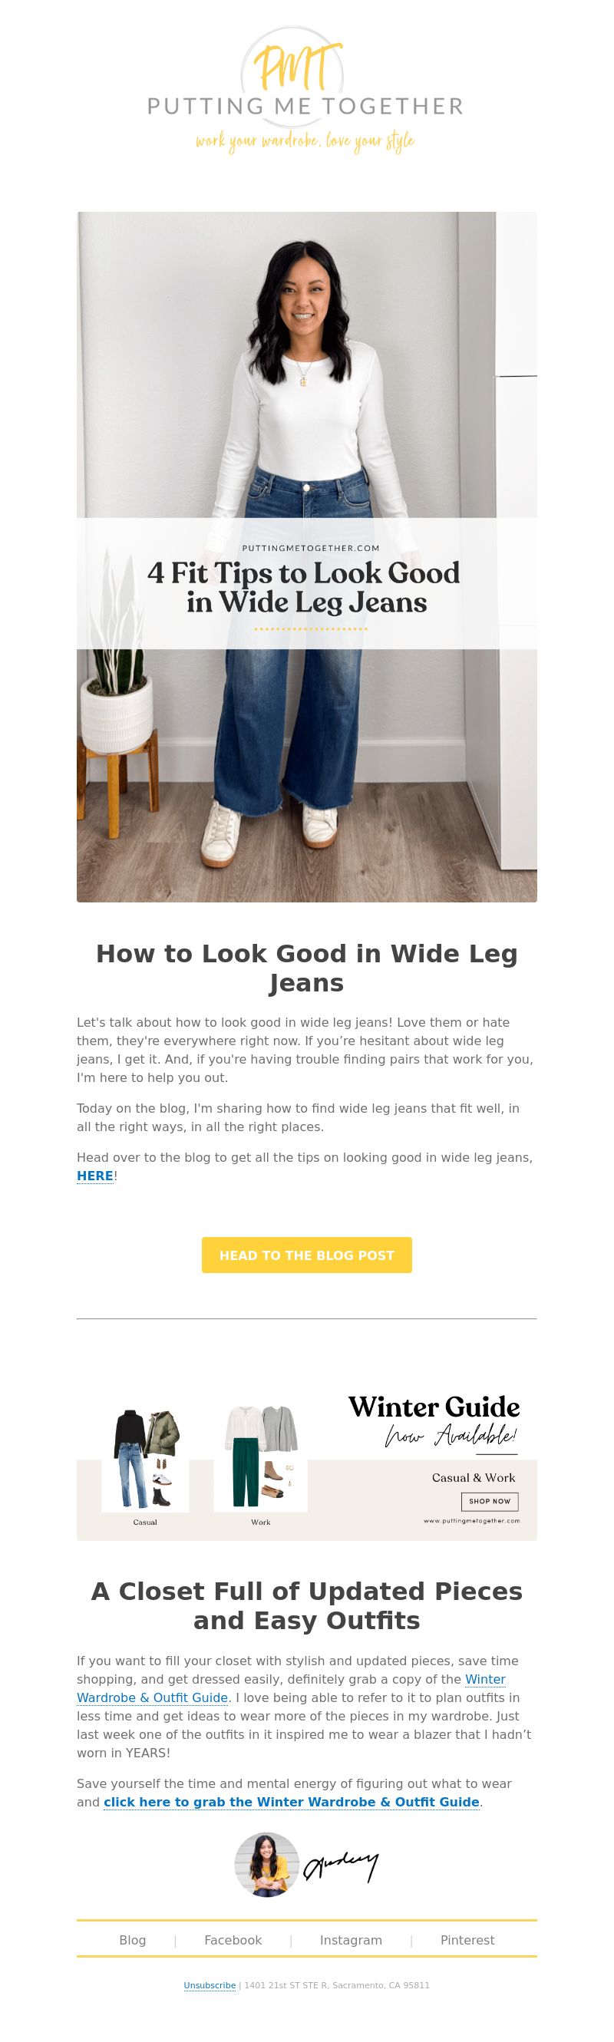Open the Pinterest footer link
The height and width of the screenshot is (2042, 614).
click(x=467, y=1940)
